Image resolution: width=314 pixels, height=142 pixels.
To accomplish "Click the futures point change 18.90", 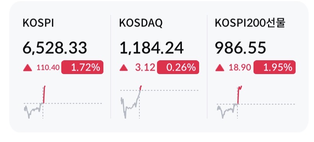I will coord(240,68).
